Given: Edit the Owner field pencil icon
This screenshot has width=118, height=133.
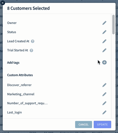Looking at the screenshot, I should point(104,23).
